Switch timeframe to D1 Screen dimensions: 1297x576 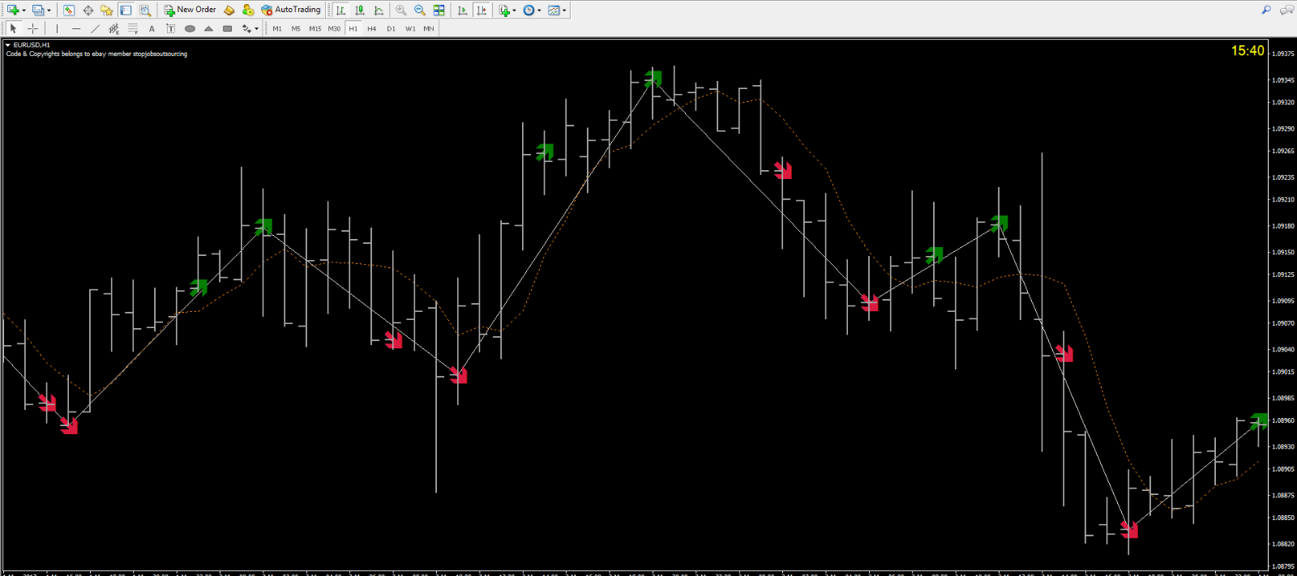(391, 28)
